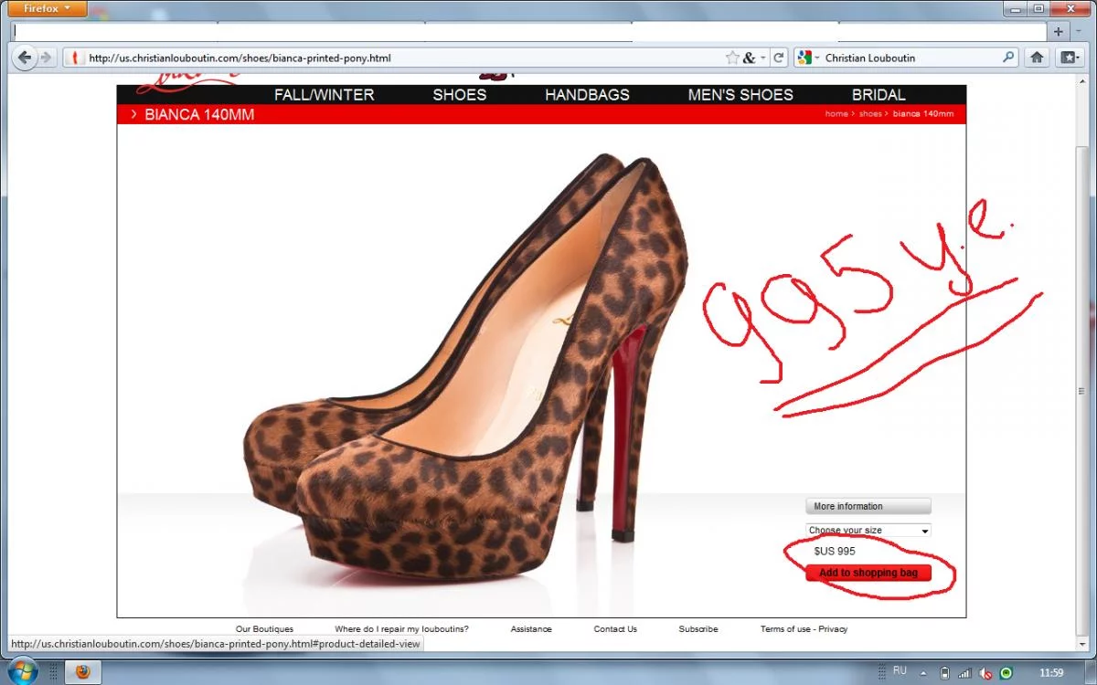
Task: Click the scrollbar up arrow
Action: point(1082,83)
